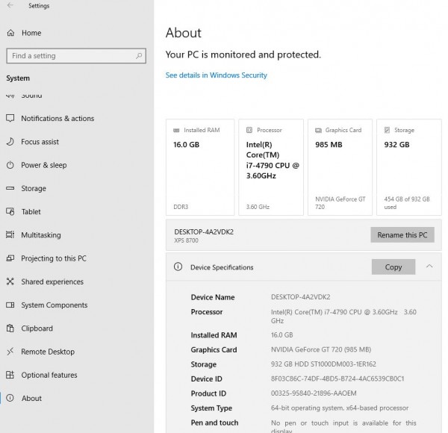Click the Home icon in sidebar
This screenshot has height=433, width=448.
tap(10, 33)
